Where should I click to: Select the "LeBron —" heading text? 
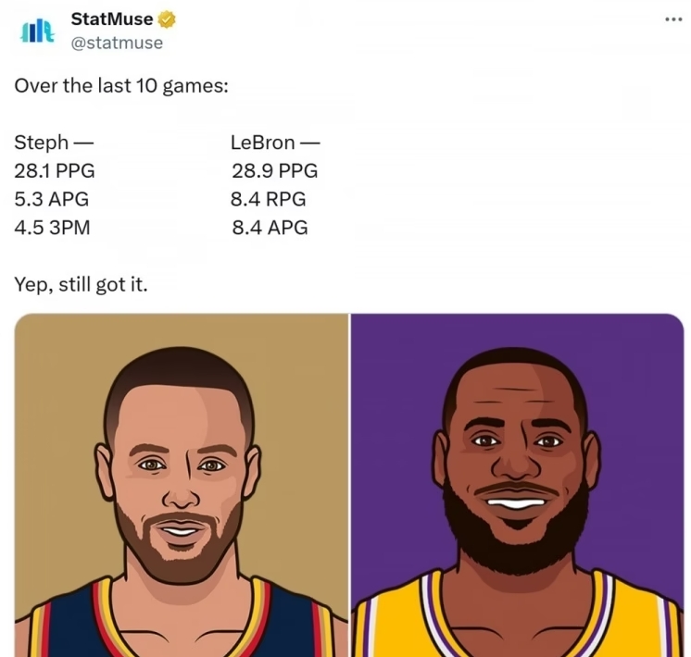point(275,143)
